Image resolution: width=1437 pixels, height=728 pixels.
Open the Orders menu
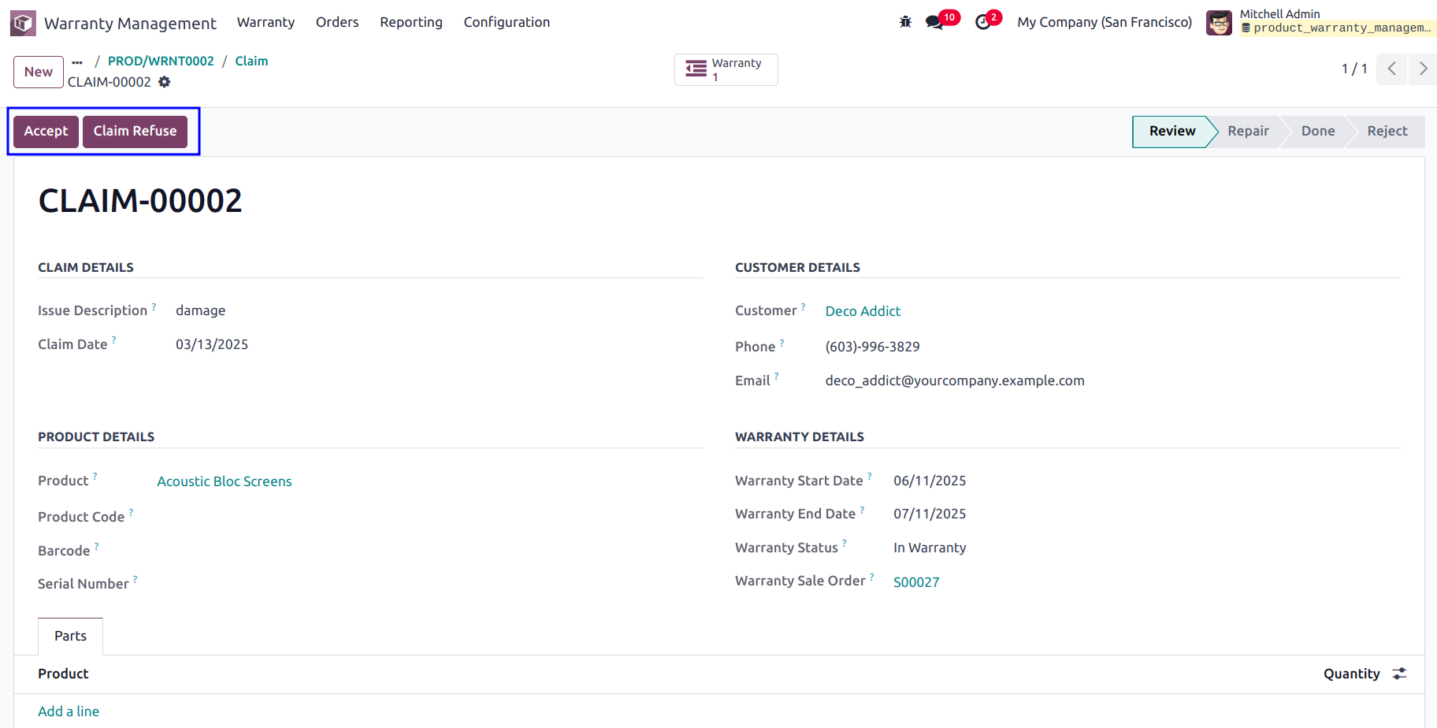(337, 22)
